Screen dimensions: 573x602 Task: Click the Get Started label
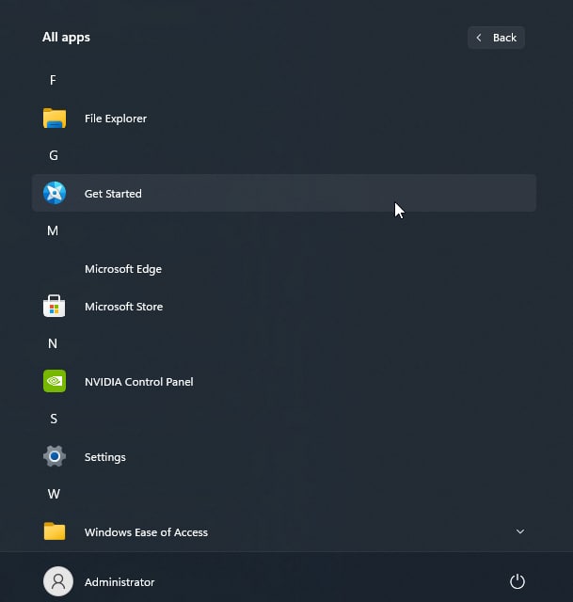coord(113,194)
